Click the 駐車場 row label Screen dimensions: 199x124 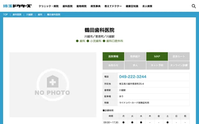click(108, 96)
